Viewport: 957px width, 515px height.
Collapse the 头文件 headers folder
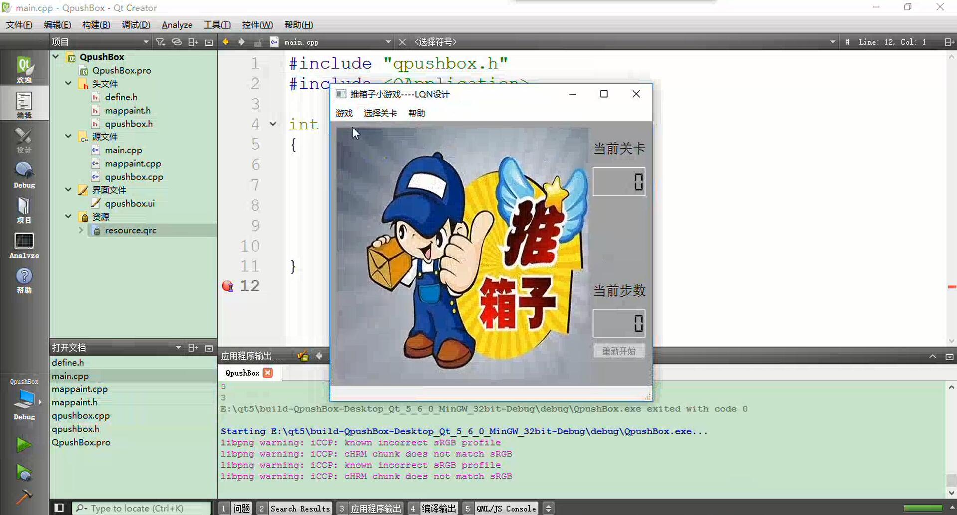point(69,83)
